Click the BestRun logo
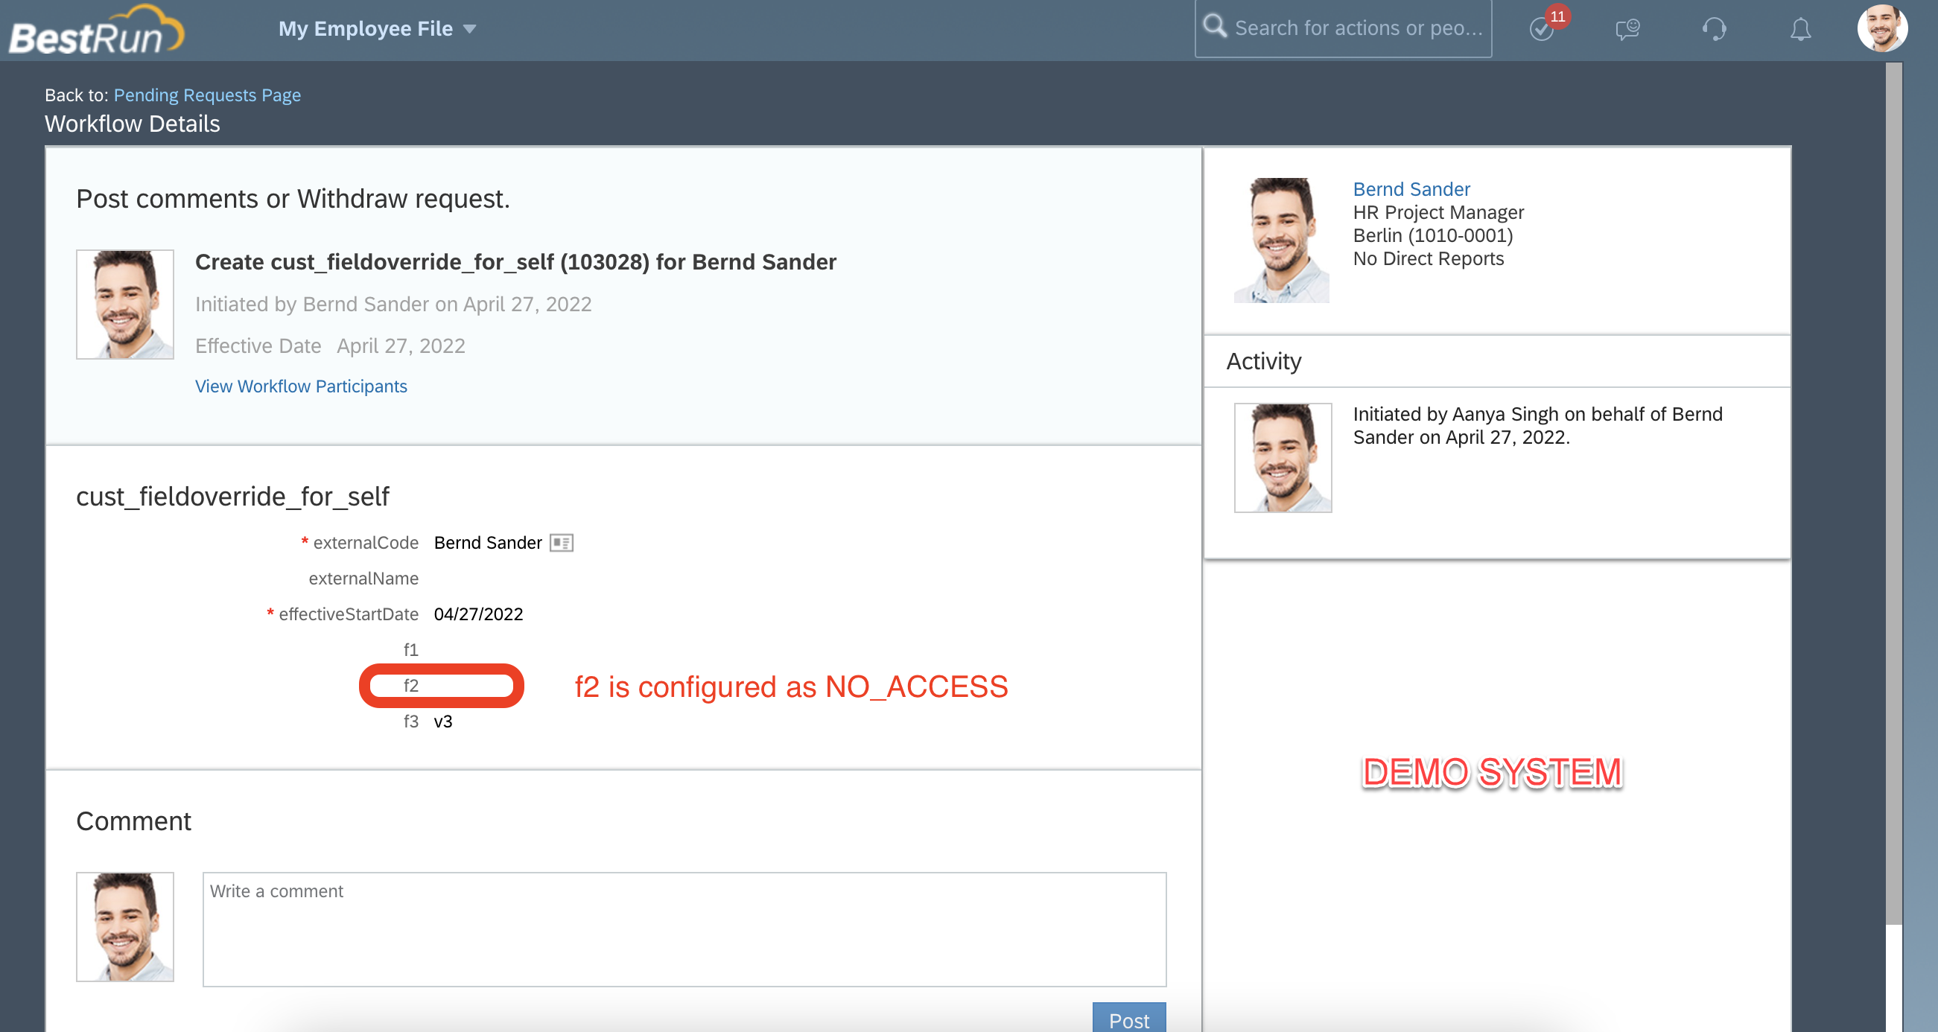 point(96,30)
